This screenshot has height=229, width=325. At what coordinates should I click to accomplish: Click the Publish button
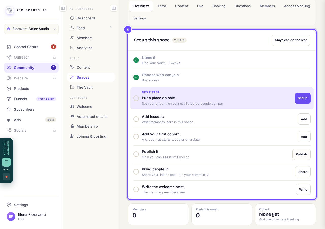point(301,154)
